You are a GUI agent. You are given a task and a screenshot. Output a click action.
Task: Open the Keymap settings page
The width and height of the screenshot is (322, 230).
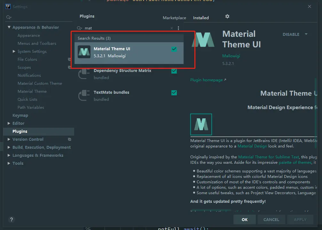pos(20,115)
